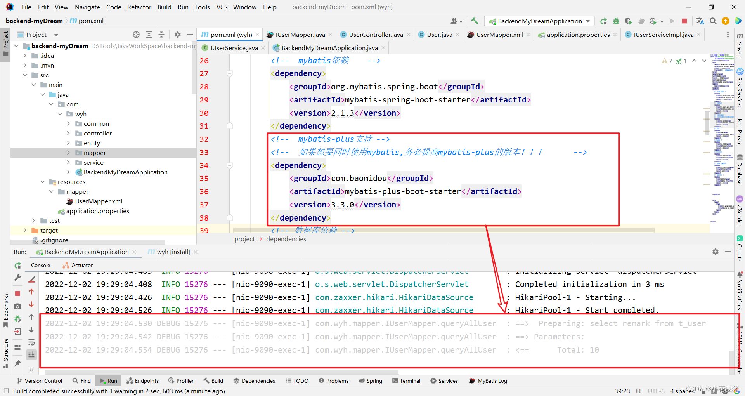The image size is (745, 396).
Task: Rerun BackendMyDreamApplication in Run panel
Action: (17, 266)
